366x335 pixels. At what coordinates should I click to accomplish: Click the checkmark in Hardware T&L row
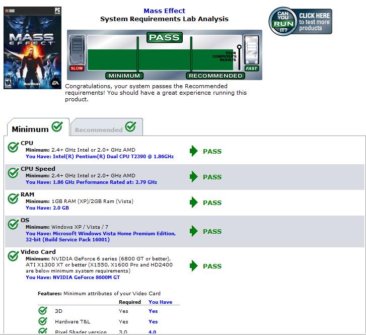(43, 321)
